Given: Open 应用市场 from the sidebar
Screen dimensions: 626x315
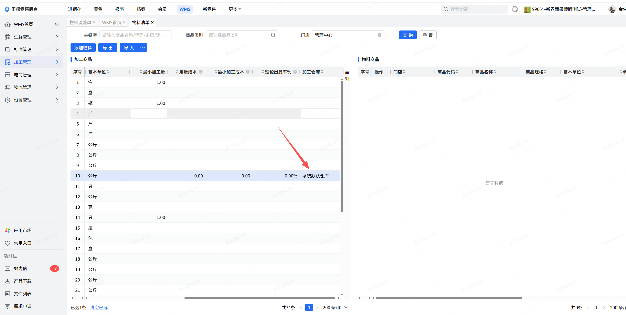Looking at the screenshot, I should 22,230.
